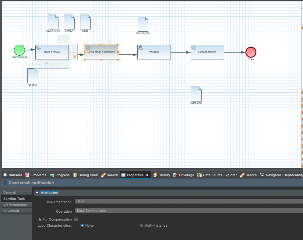Image resolution: width=303 pixels, height=240 pixels.
Task: Select the resume data object icon
Action: point(33,76)
